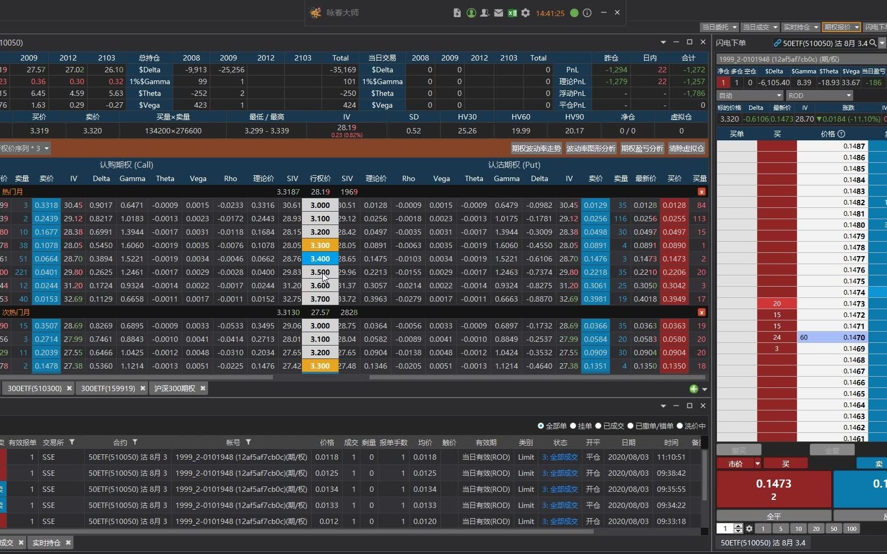Click the search magnifier in 闪电下单 panel
Viewport: 887px width, 554px height.
point(873,43)
